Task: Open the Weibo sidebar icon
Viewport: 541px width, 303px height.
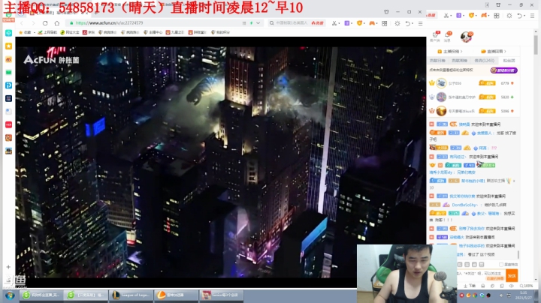Action: click(x=8, y=59)
